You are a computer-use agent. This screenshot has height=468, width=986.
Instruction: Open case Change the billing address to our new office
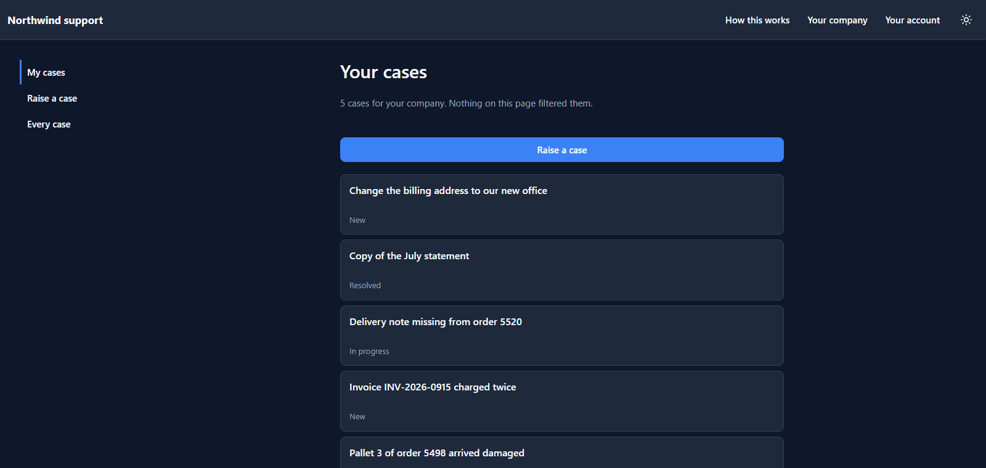pos(562,204)
